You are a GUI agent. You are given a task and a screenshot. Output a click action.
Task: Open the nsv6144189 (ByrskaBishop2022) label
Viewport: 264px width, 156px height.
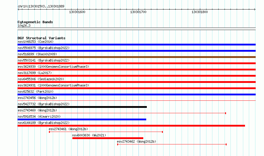click(x=44, y=123)
